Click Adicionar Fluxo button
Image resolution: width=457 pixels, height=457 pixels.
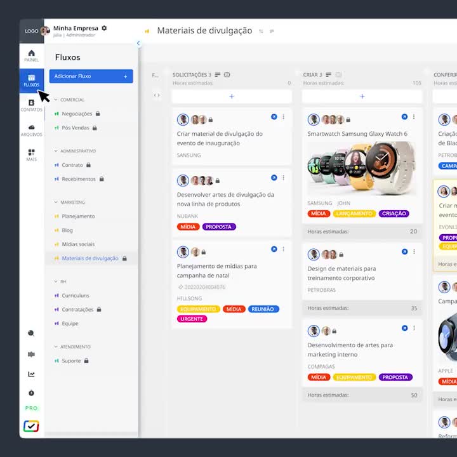pyautogui.click(x=91, y=76)
